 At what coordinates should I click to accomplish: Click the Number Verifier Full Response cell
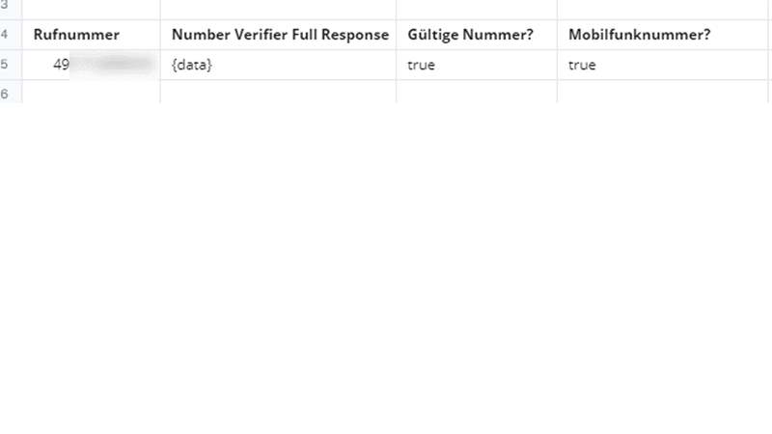coord(279,35)
